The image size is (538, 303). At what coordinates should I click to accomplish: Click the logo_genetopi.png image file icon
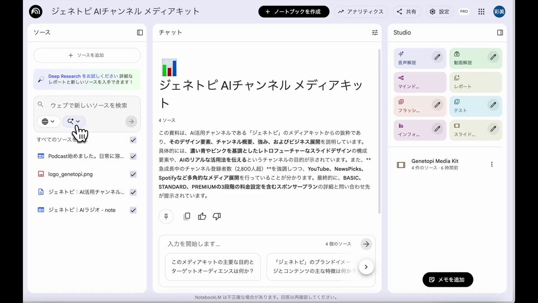point(41,174)
